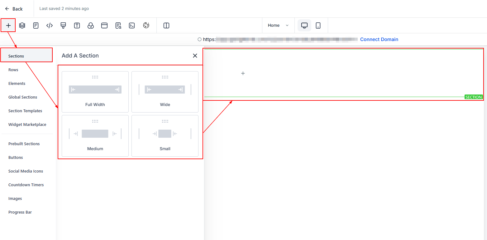Open Widget Marketplace category
This screenshot has height=240, width=487.
(x=27, y=125)
